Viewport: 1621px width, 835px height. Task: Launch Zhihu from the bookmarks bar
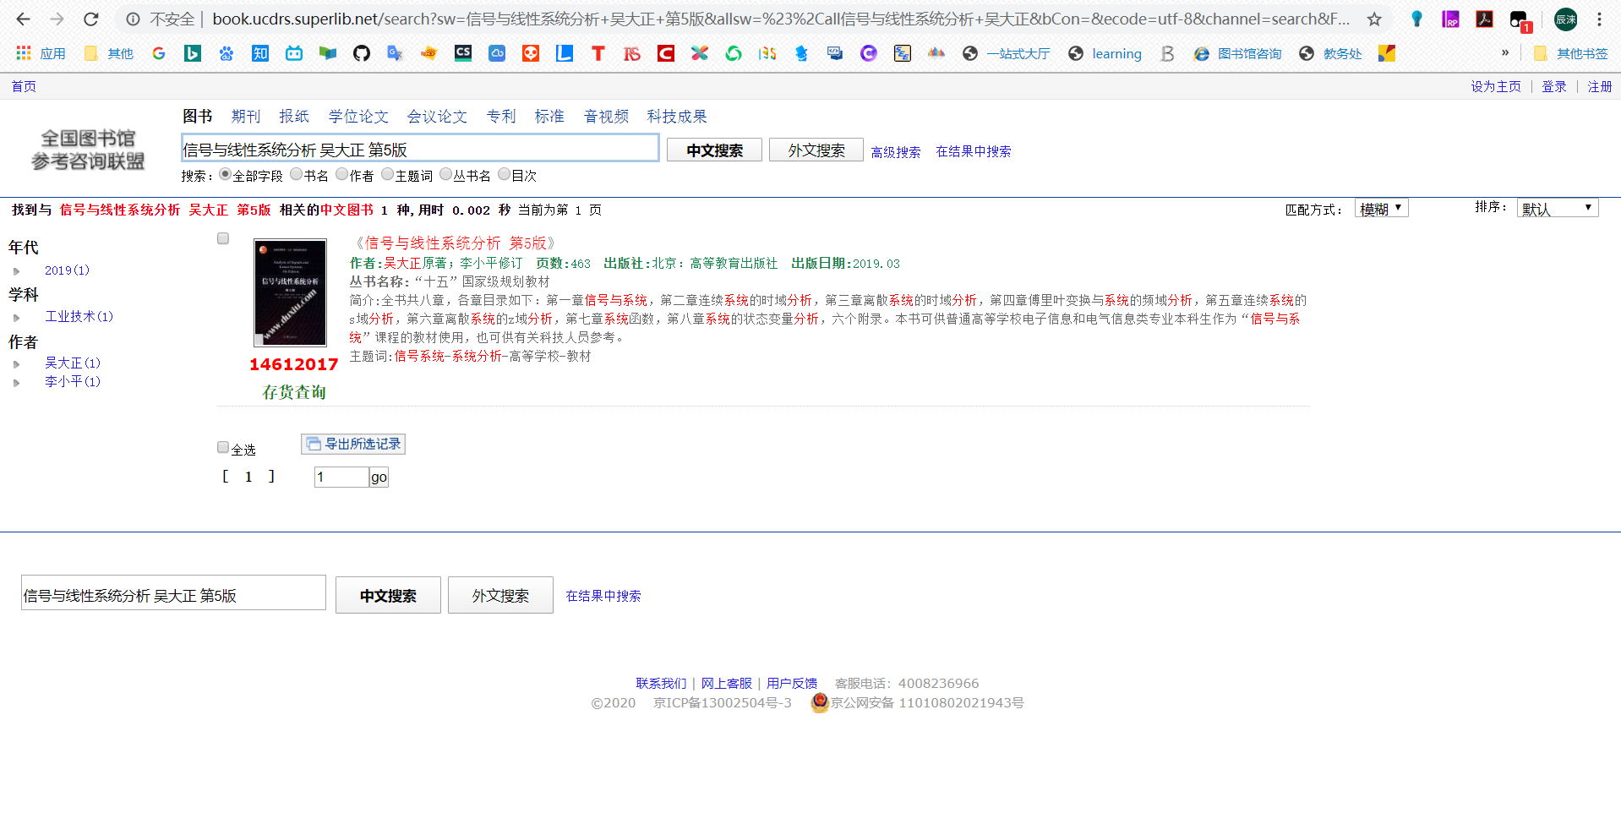[259, 53]
